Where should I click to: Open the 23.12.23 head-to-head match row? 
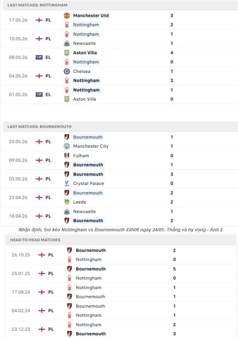121,329
